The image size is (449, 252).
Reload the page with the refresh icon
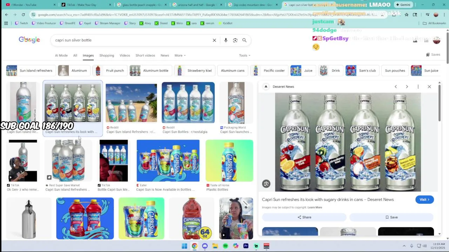pyautogui.click(x=23, y=15)
